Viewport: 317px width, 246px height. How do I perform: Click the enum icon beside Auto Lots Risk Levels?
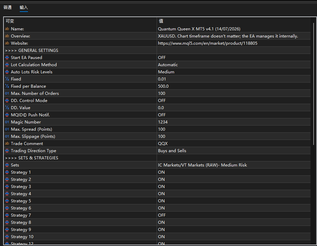7,72
